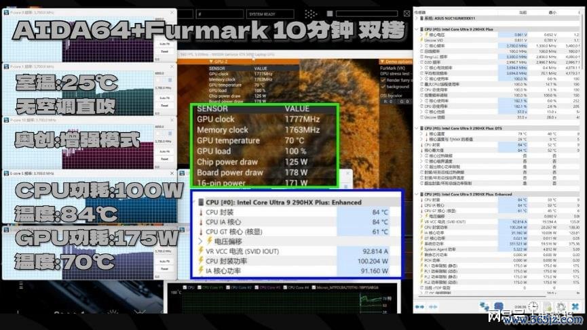Toggle the CPU checkbox in AIDA64 graph legend
Image resolution: width=587 pixels, height=330 pixels.
[185, 287]
